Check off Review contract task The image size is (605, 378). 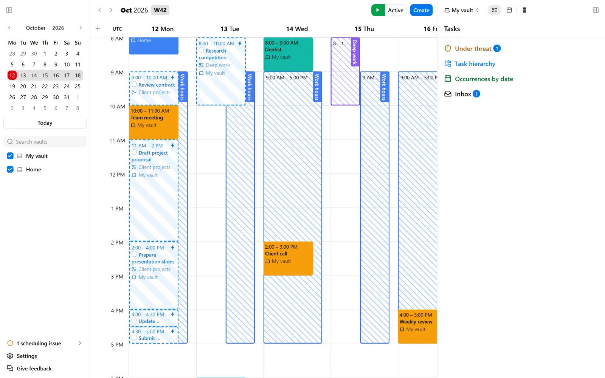[134, 84]
